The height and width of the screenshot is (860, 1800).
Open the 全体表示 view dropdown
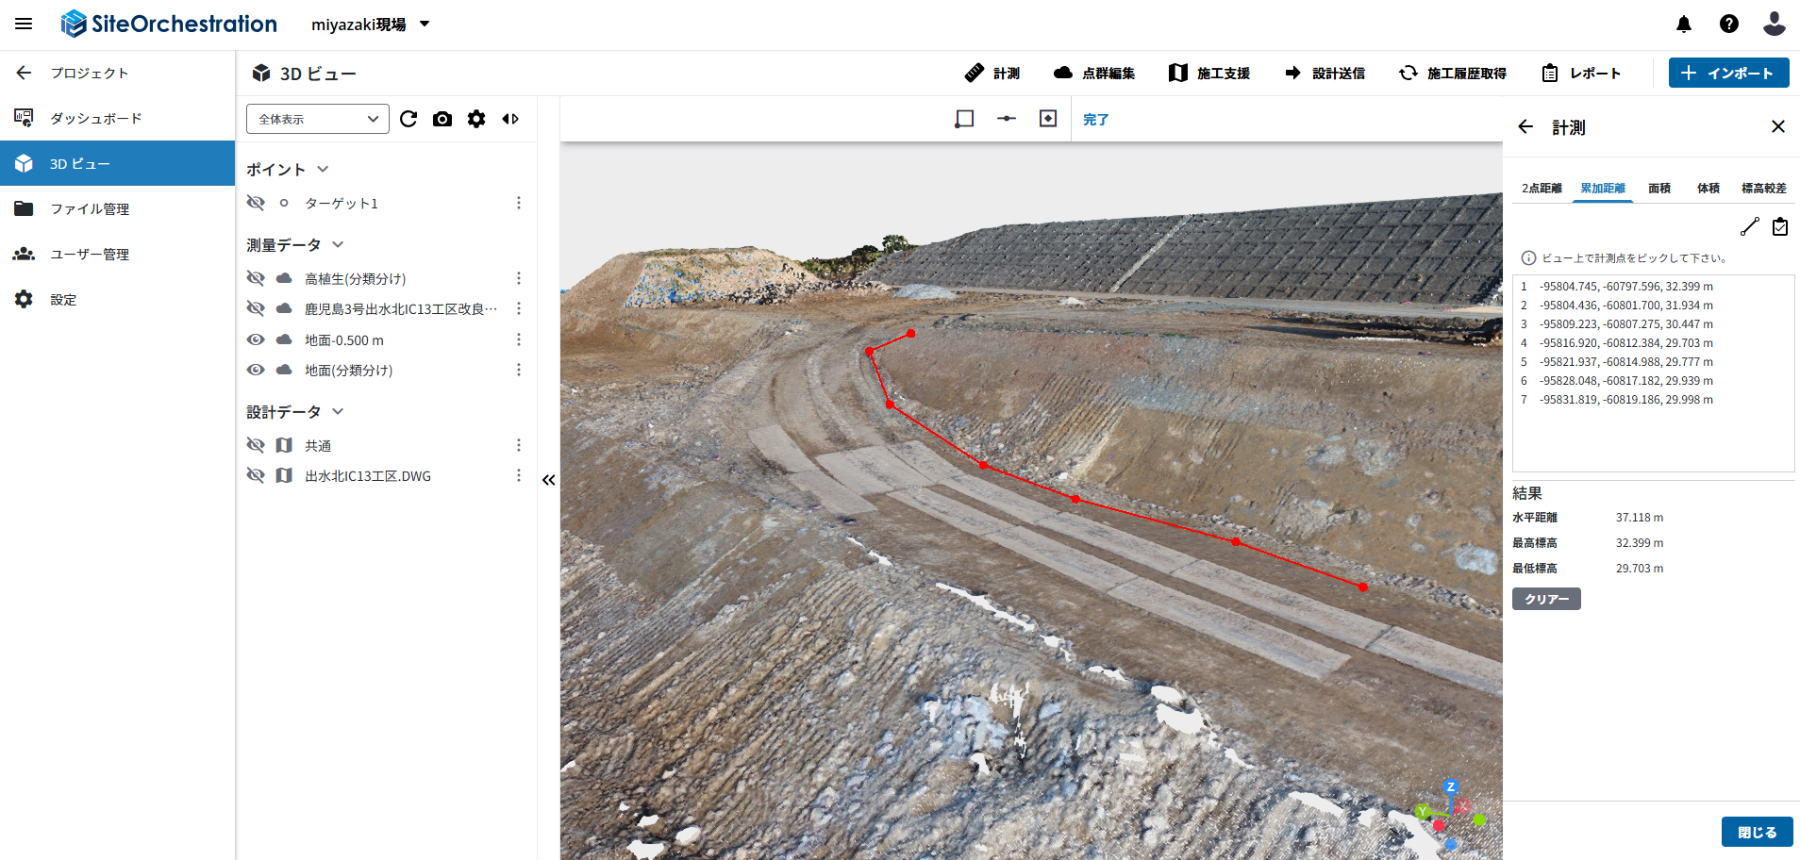click(x=318, y=119)
